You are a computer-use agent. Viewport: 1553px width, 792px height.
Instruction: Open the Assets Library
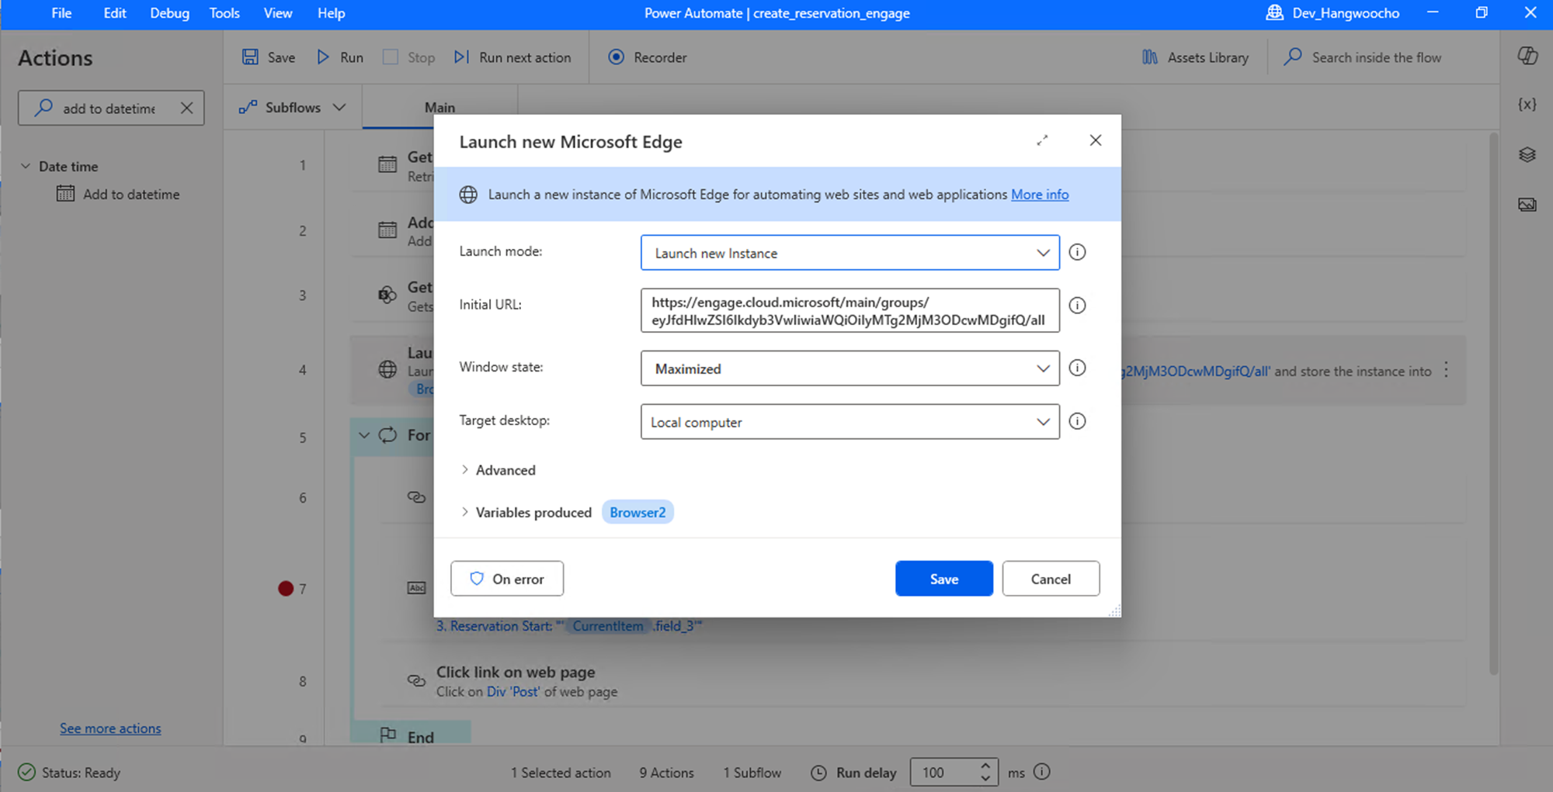[x=1195, y=57]
